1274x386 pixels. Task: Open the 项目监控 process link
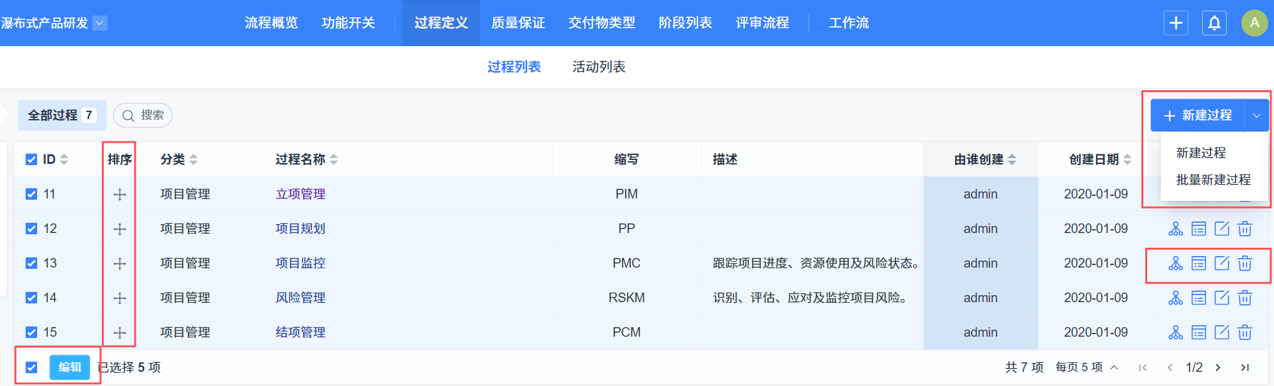[300, 263]
